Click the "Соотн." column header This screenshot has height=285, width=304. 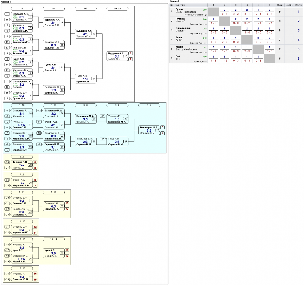[x=289, y=5]
